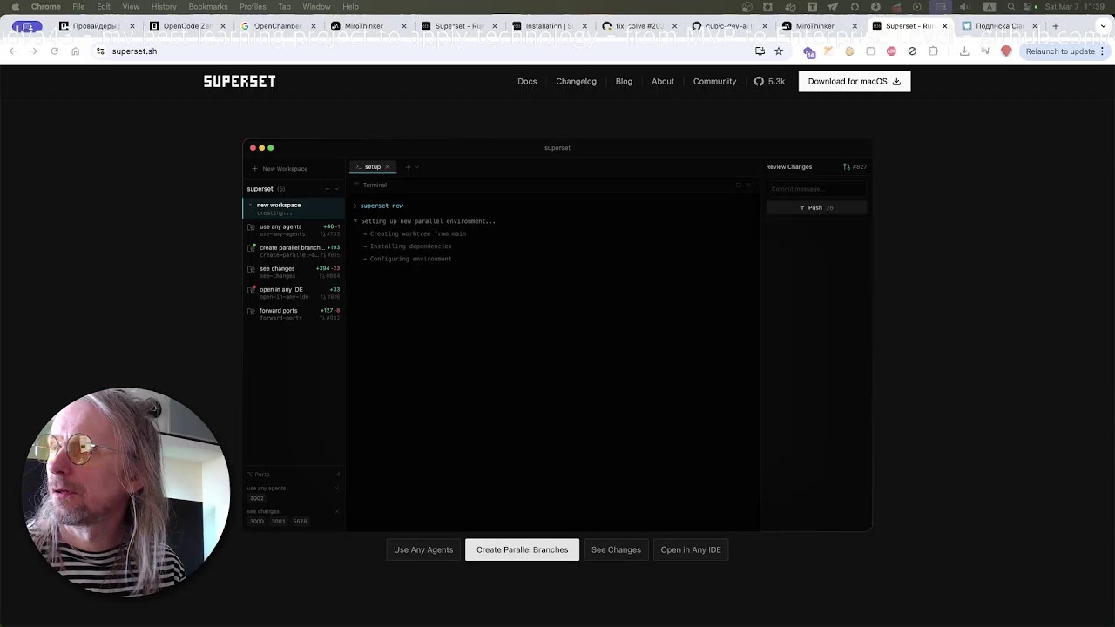Open the install app icon in address bar
1115x627 pixels.
(x=760, y=51)
